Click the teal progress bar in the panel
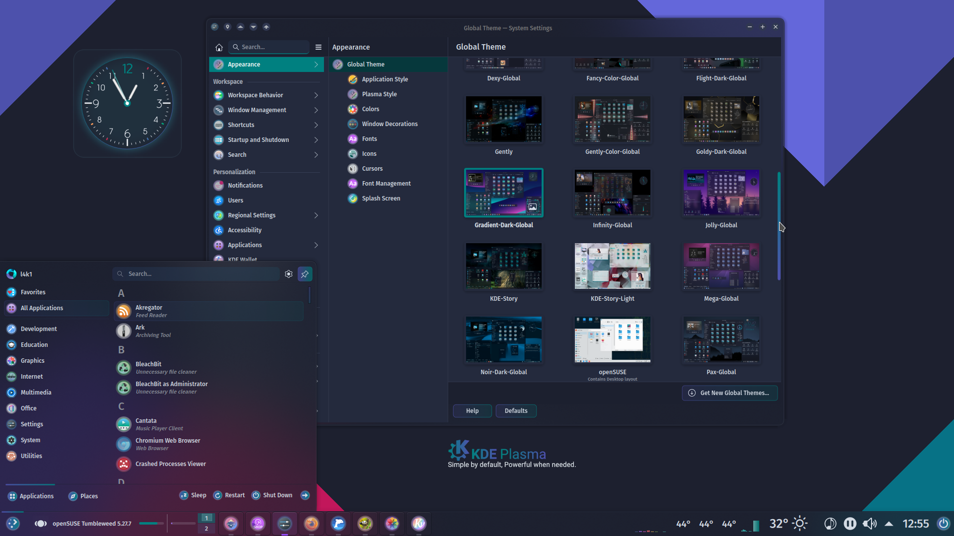Image resolution: width=954 pixels, height=536 pixels. (152, 523)
